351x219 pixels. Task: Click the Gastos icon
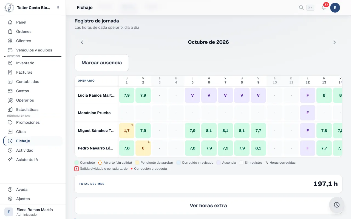(x=10, y=91)
